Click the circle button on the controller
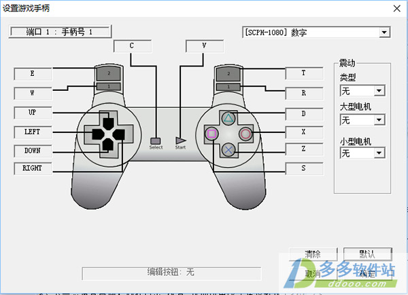The height and width of the screenshot is (295, 408). click(x=245, y=134)
